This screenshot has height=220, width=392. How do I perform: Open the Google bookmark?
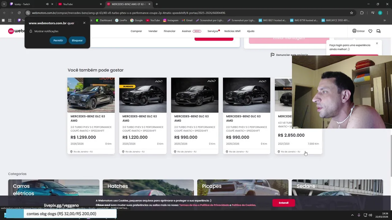point(136,20)
